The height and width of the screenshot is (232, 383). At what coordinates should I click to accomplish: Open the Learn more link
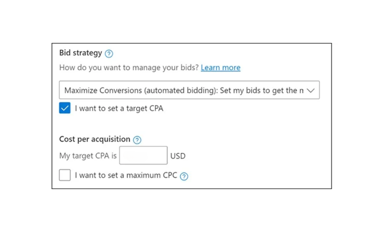221,68
